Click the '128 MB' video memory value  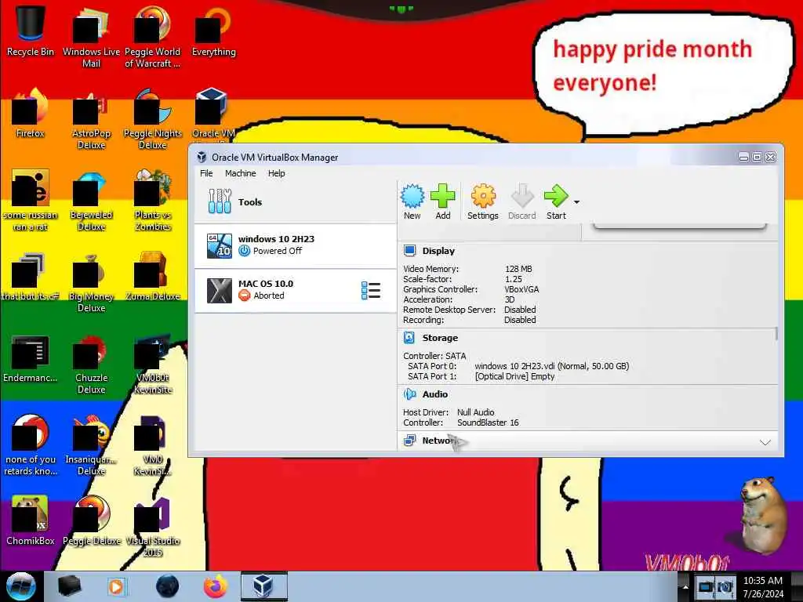coord(518,269)
